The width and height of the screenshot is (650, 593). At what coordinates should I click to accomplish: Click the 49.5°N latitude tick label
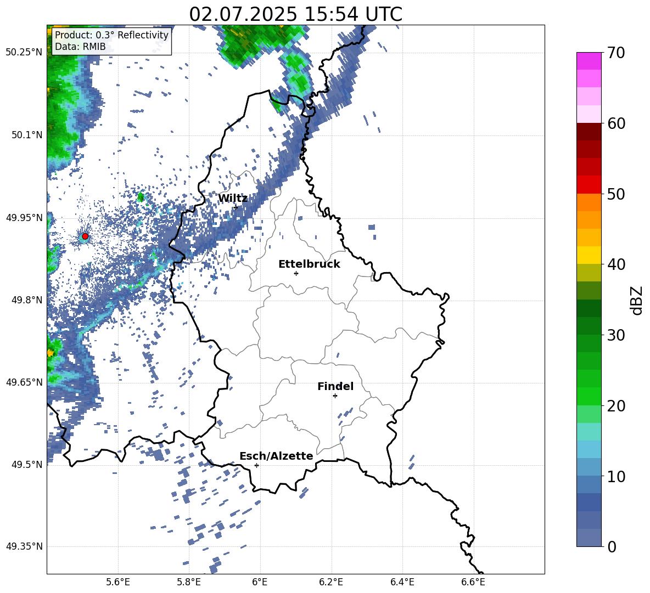pyautogui.click(x=27, y=464)
